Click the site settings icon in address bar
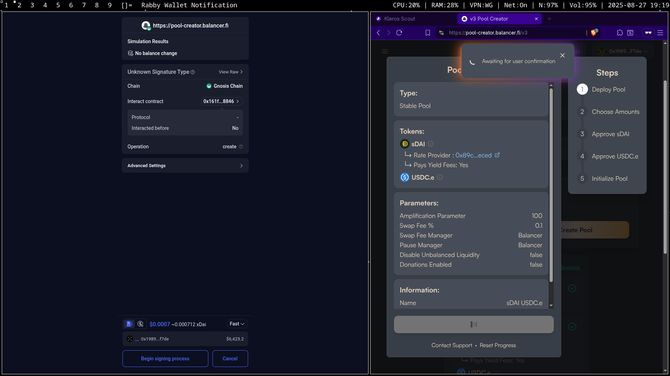Viewport: 670px width, 376px height. click(x=441, y=33)
